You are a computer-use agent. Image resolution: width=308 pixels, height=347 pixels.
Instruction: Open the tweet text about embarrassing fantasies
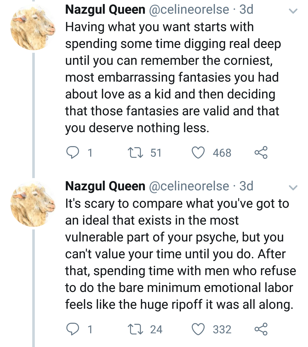click(171, 77)
